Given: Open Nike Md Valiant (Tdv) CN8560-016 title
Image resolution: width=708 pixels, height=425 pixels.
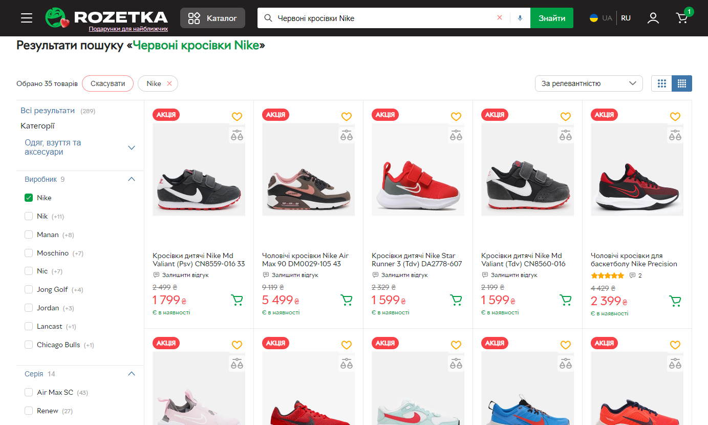Looking at the screenshot, I should 523,260.
